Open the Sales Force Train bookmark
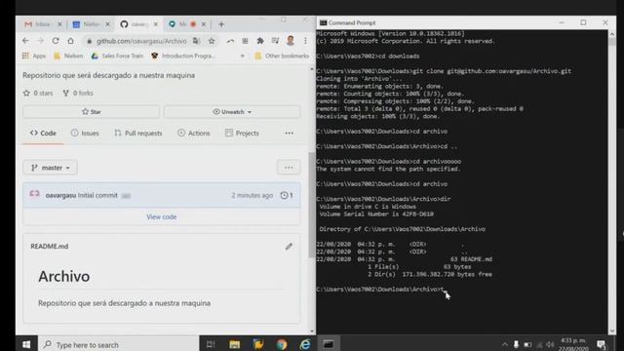This screenshot has height=351, width=624. tap(117, 57)
